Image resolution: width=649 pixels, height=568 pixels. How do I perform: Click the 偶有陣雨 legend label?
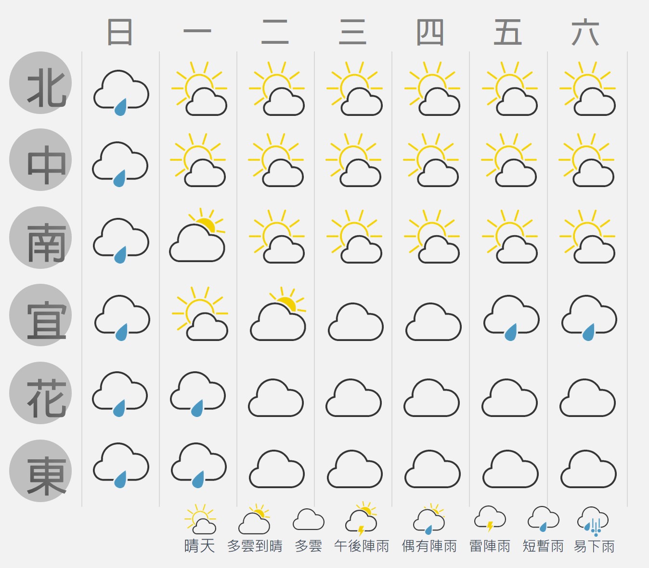tap(429, 546)
